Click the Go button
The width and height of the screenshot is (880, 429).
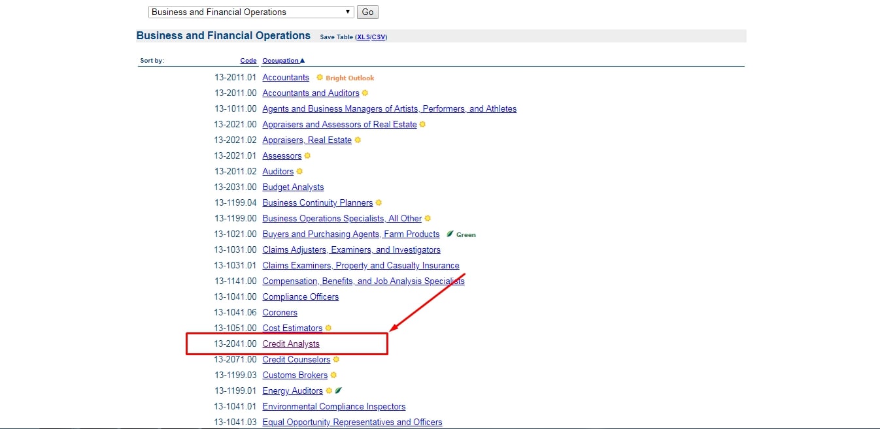click(x=367, y=12)
